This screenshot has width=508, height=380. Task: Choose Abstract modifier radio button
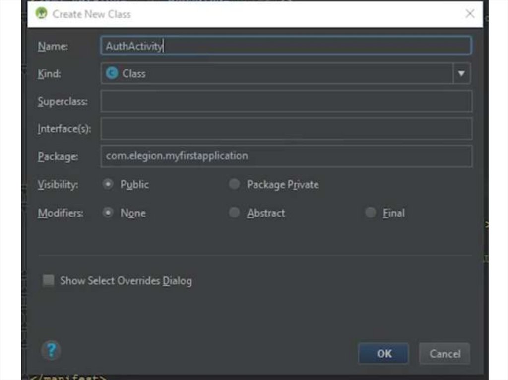coord(234,213)
